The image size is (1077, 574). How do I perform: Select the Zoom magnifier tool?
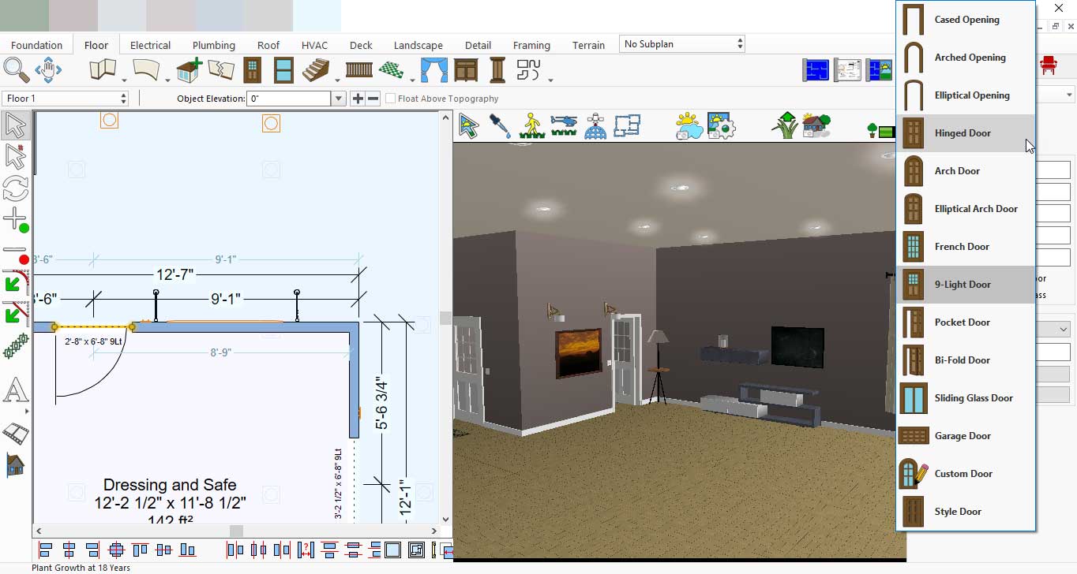(x=14, y=70)
